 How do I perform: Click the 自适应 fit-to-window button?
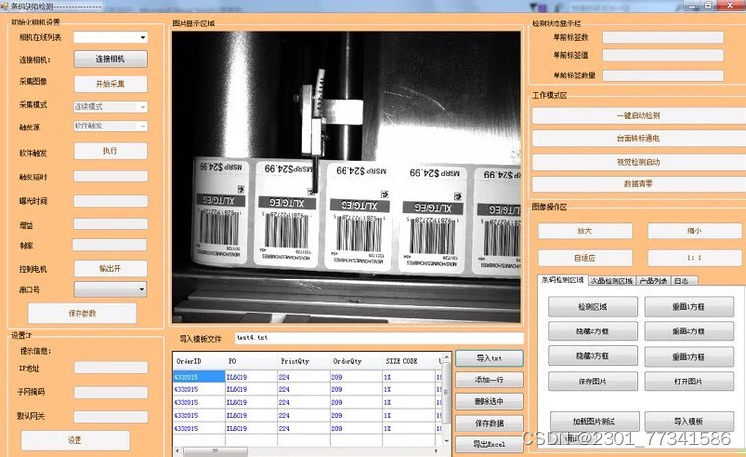585,258
